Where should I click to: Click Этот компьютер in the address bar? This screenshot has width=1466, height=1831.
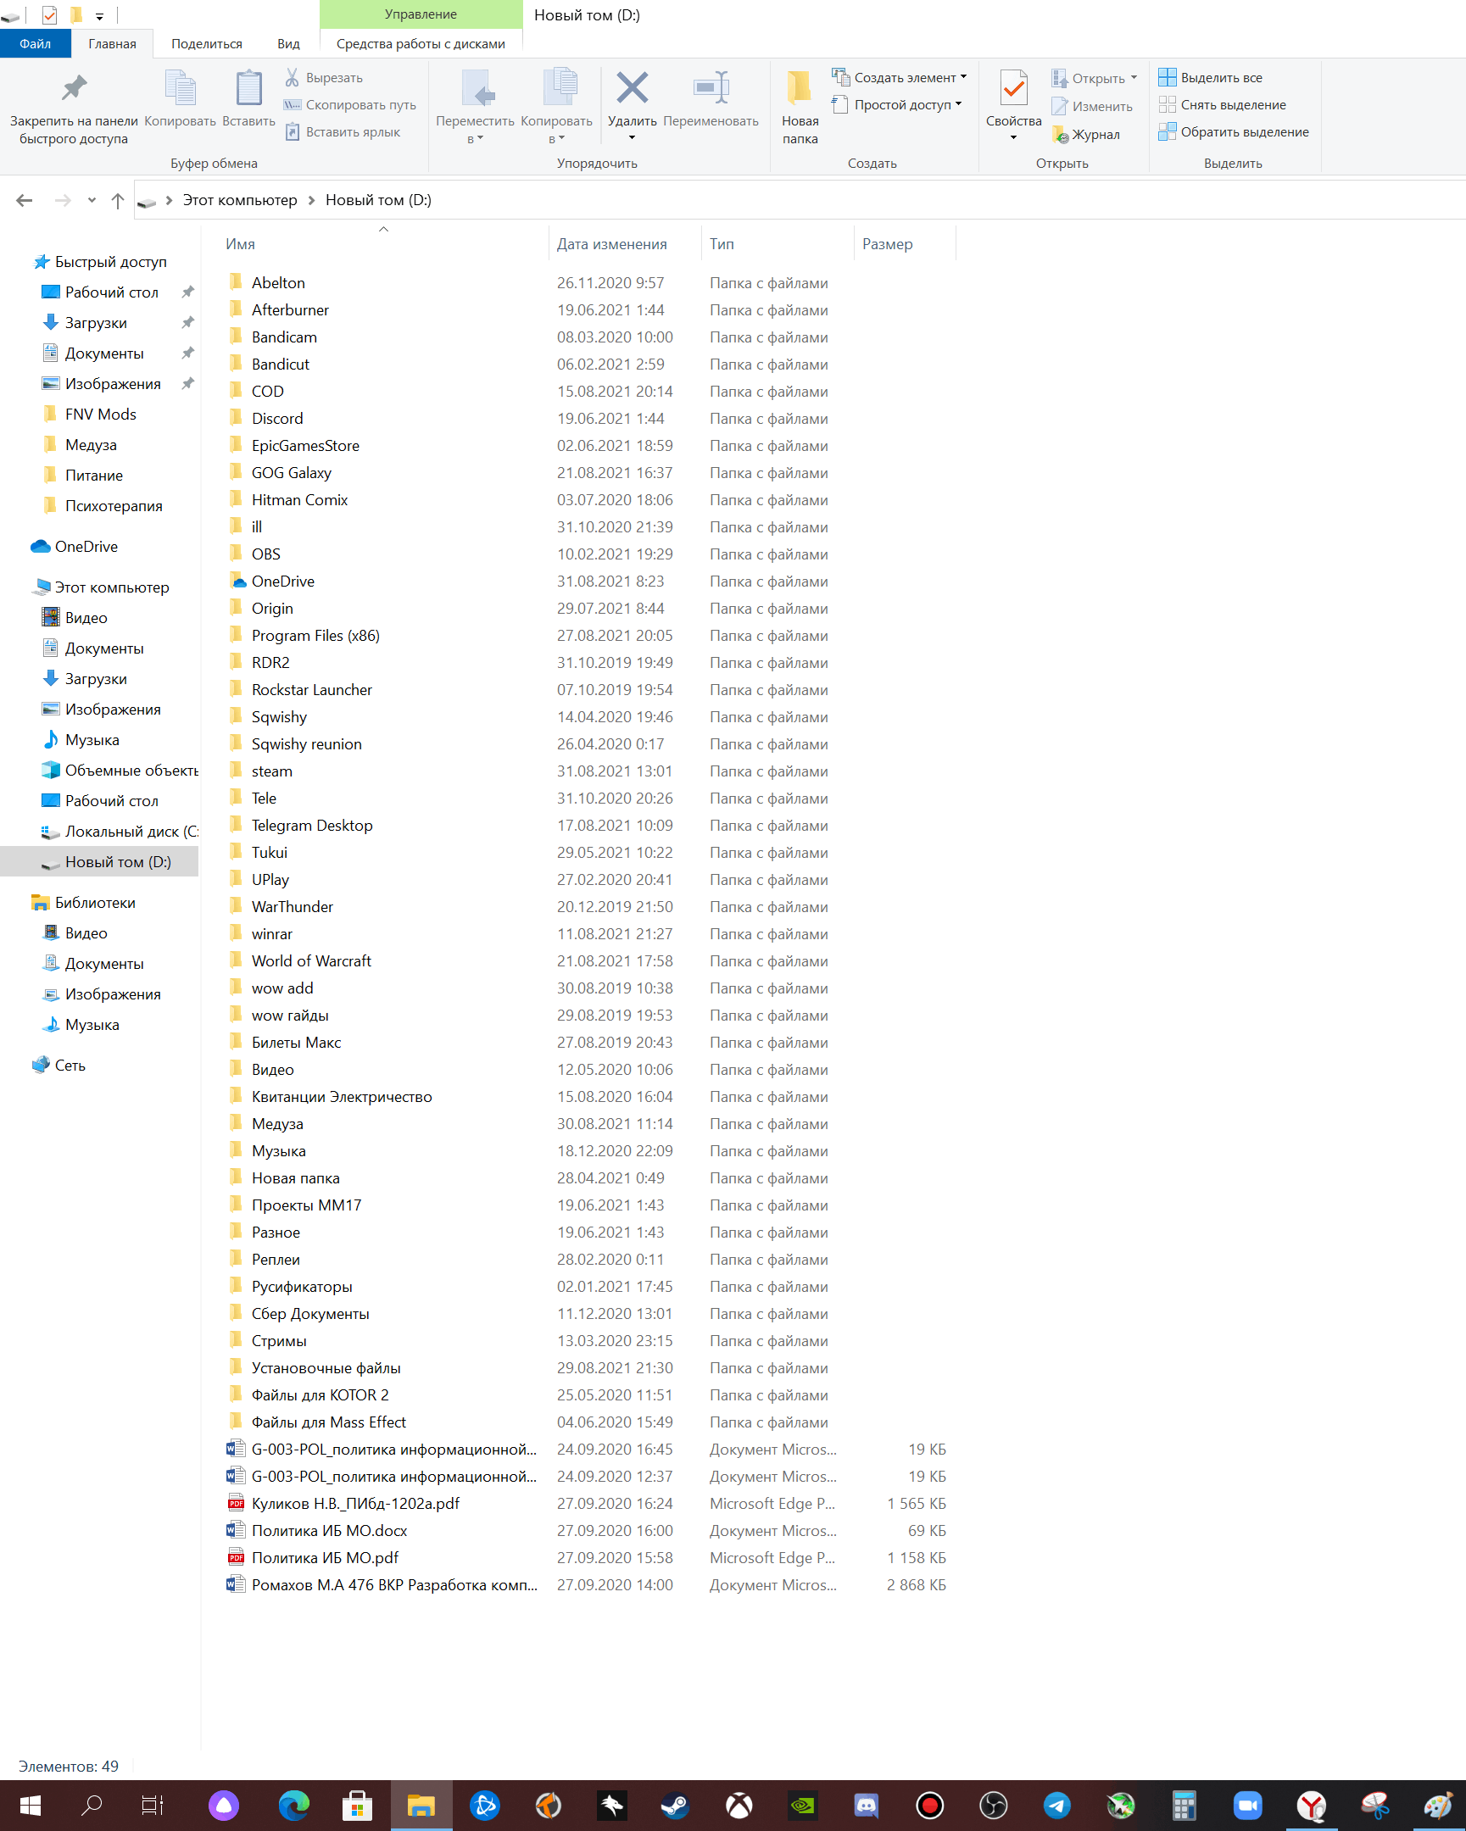(240, 199)
